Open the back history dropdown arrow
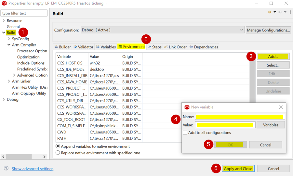 click(275, 12)
